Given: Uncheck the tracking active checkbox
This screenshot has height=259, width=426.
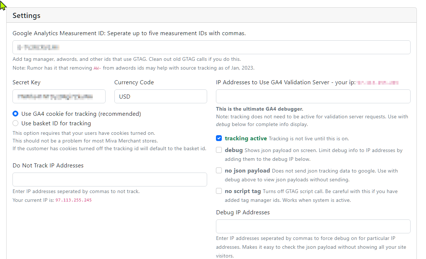Looking at the screenshot, I should 219,138.
